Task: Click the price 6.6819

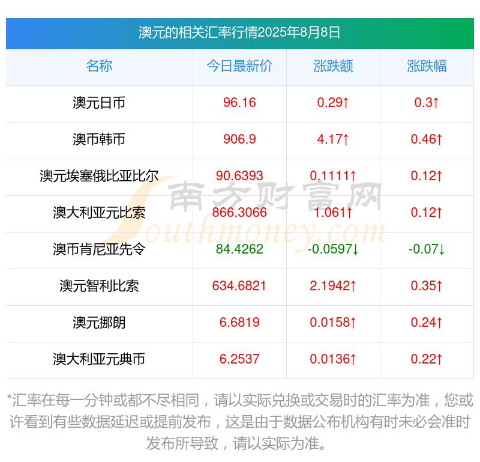Action: [239, 323]
